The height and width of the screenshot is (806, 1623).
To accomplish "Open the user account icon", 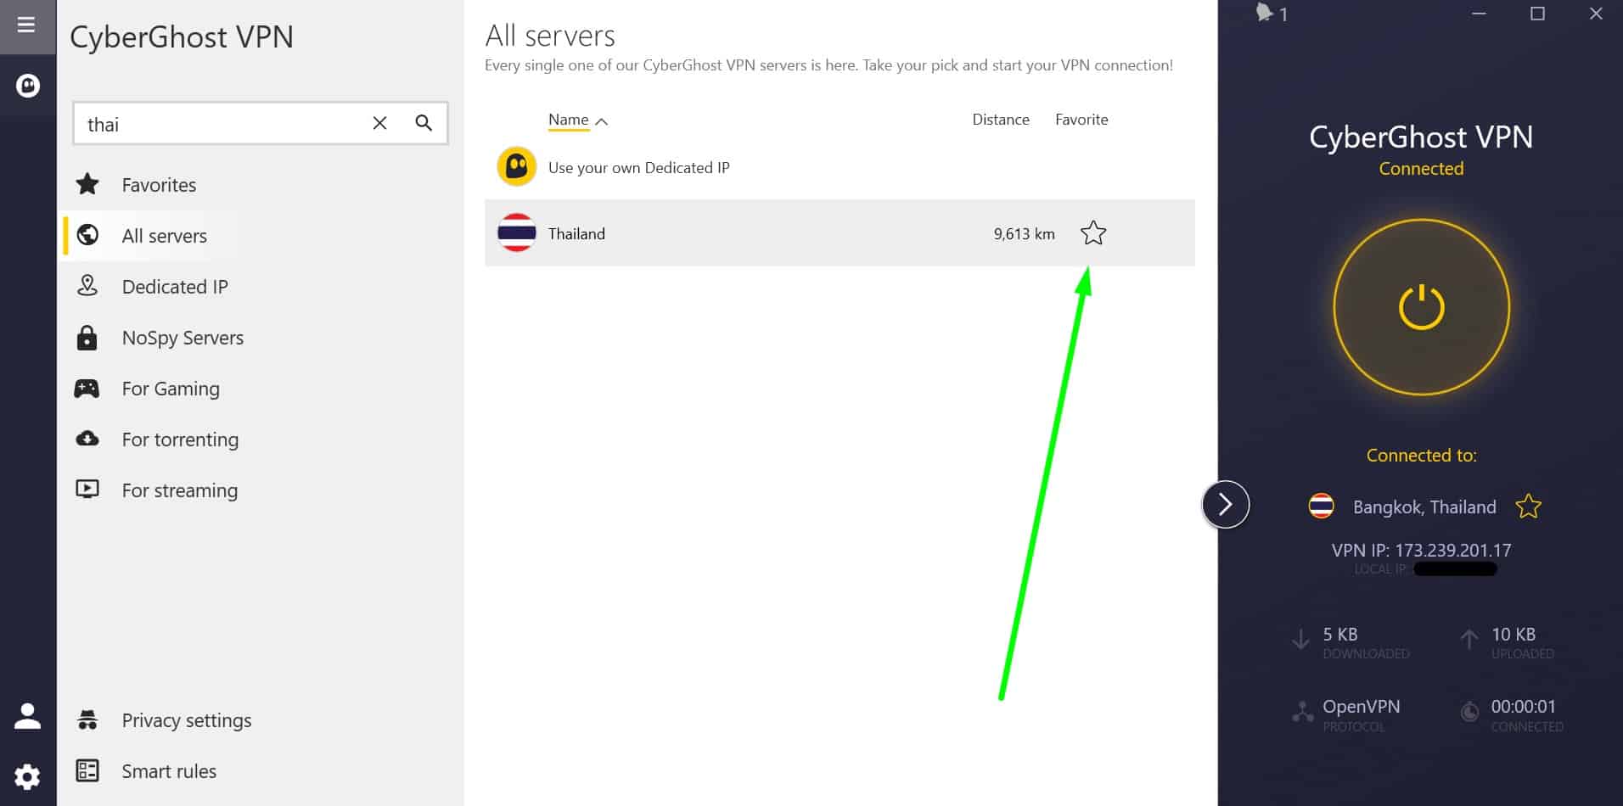I will (27, 717).
